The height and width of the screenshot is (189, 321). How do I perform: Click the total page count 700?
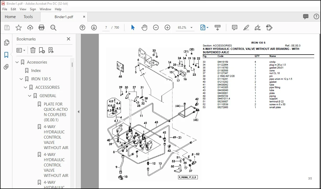pyautogui.click(x=117, y=28)
